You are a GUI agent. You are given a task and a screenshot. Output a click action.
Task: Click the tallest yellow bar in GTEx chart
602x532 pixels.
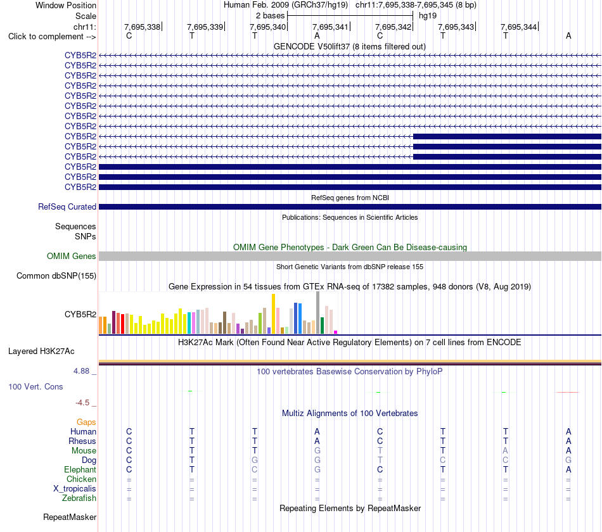click(x=273, y=314)
